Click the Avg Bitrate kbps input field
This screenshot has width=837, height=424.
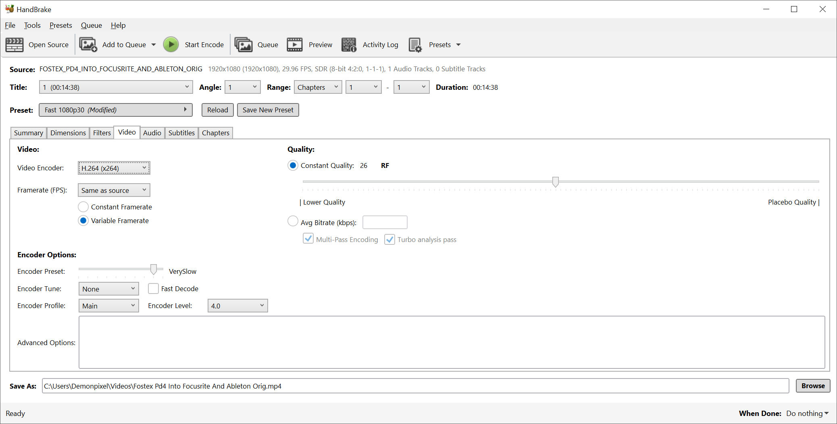pos(385,222)
